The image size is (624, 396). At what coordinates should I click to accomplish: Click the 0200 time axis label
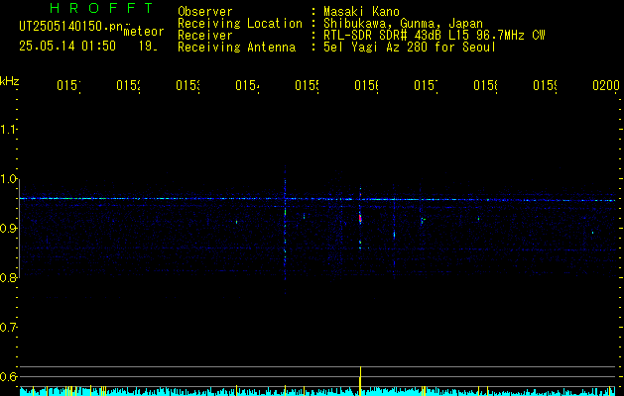[x=606, y=85]
